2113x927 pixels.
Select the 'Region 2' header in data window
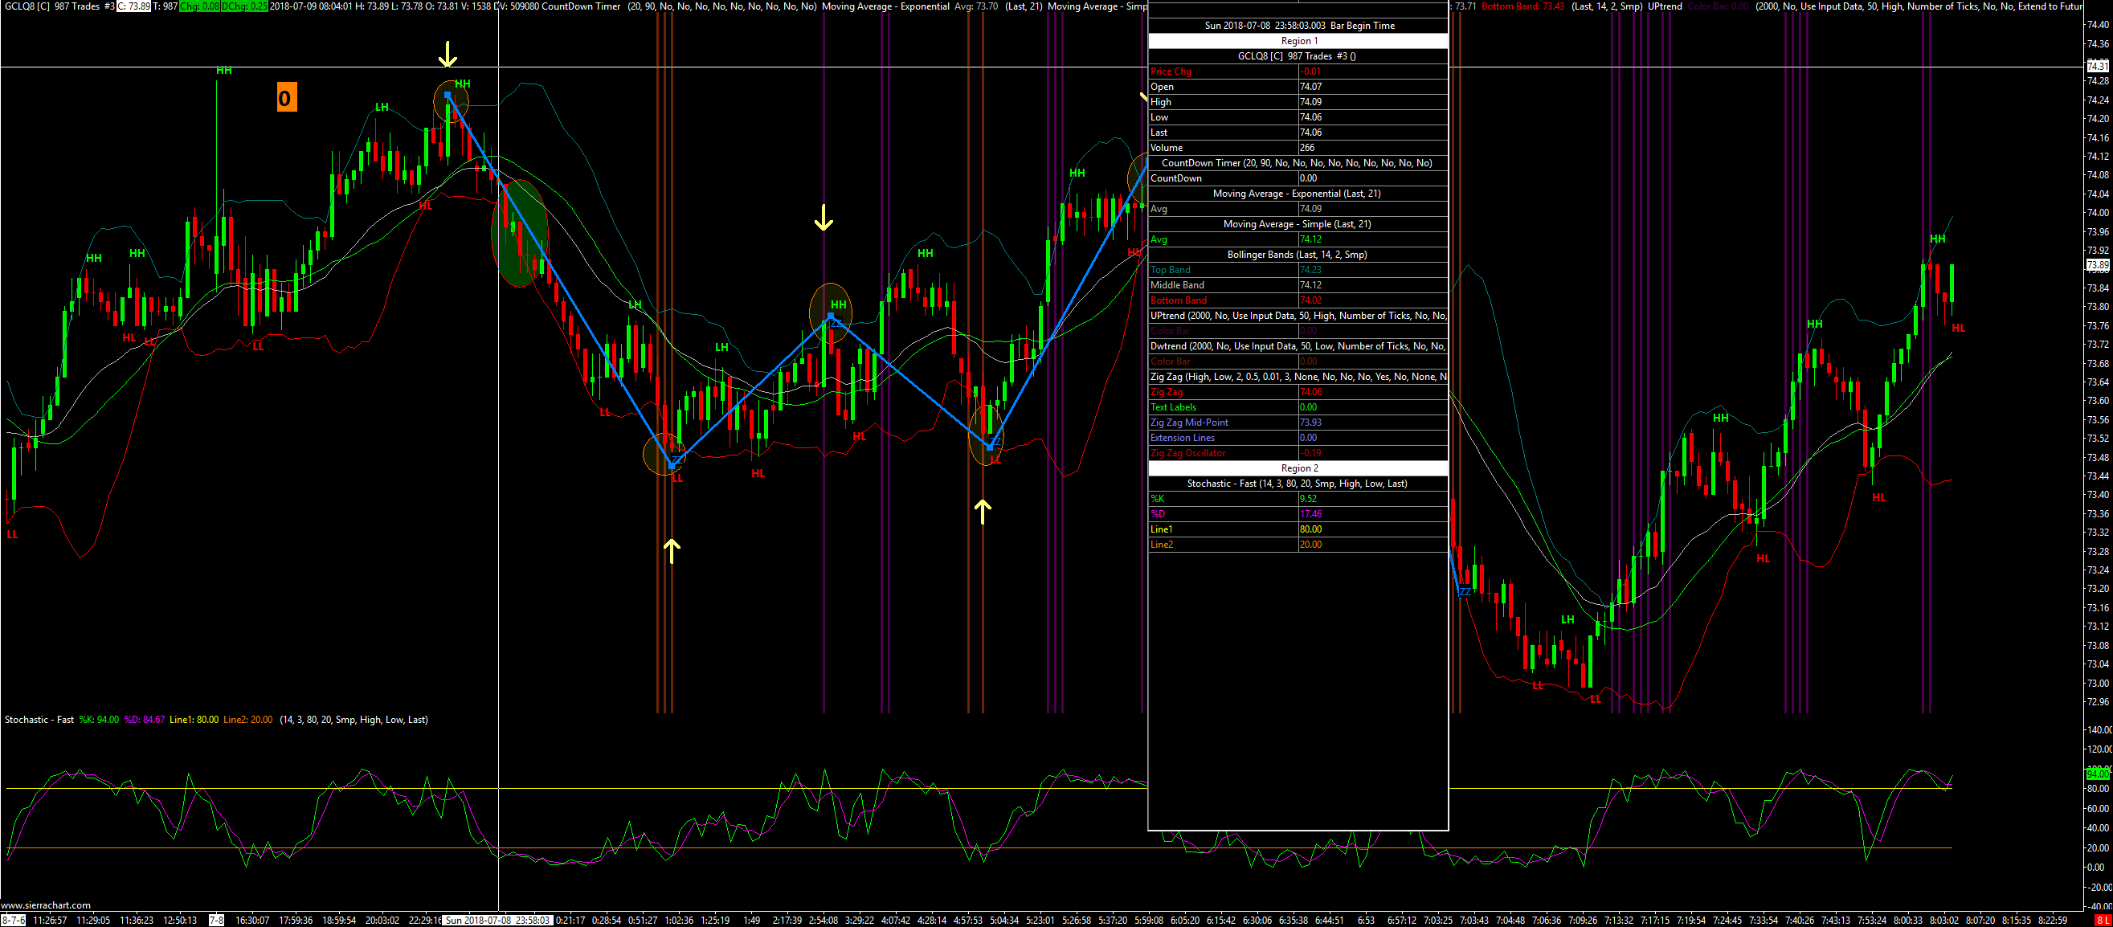1298,468
